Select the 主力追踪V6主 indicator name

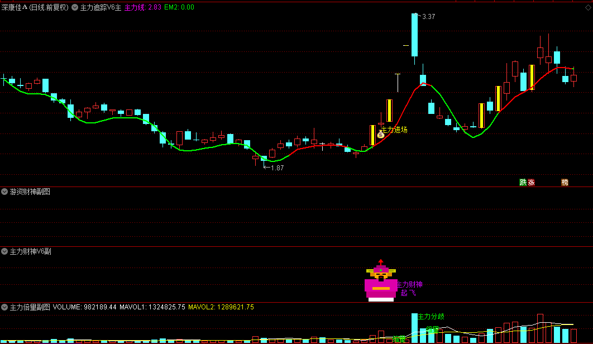click(x=101, y=7)
